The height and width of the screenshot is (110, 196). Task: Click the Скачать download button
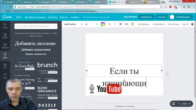click(x=162, y=17)
